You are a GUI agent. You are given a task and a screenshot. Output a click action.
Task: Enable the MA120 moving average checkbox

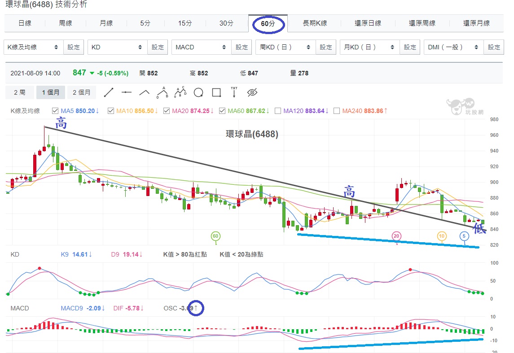click(277, 111)
